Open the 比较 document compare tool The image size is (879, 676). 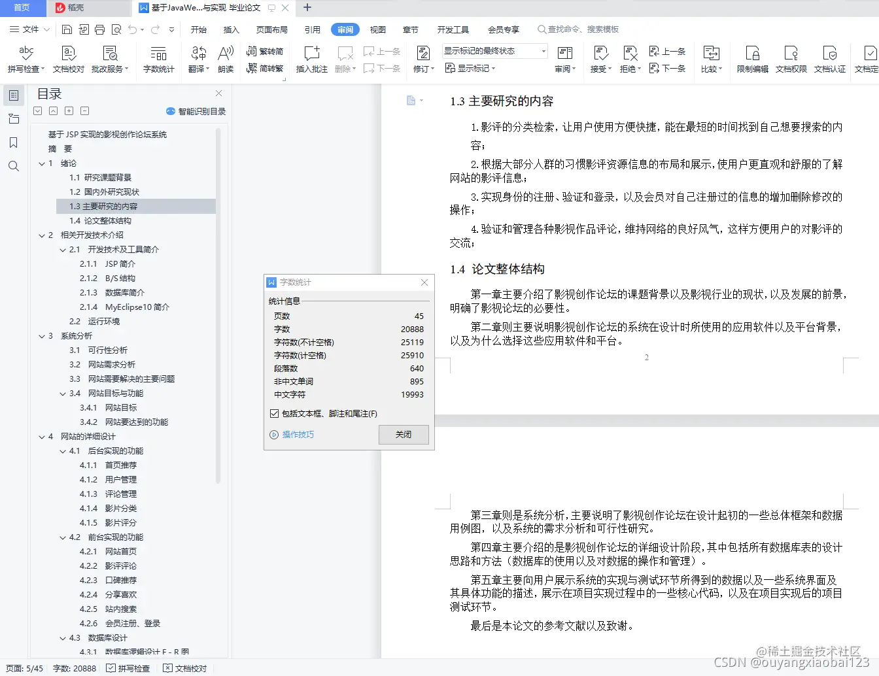711,58
